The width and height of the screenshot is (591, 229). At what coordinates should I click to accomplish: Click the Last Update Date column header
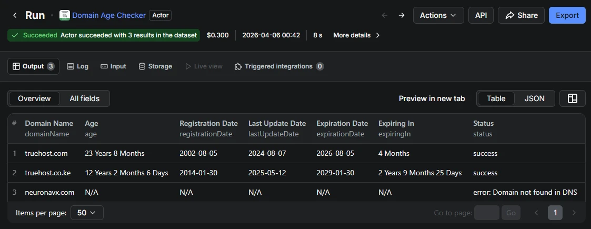[x=277, y=123]
